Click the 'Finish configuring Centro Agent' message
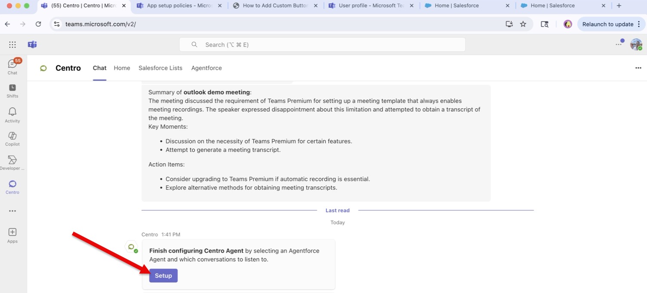The height and width of the screenshot is (293, 647). coord(234,255)
